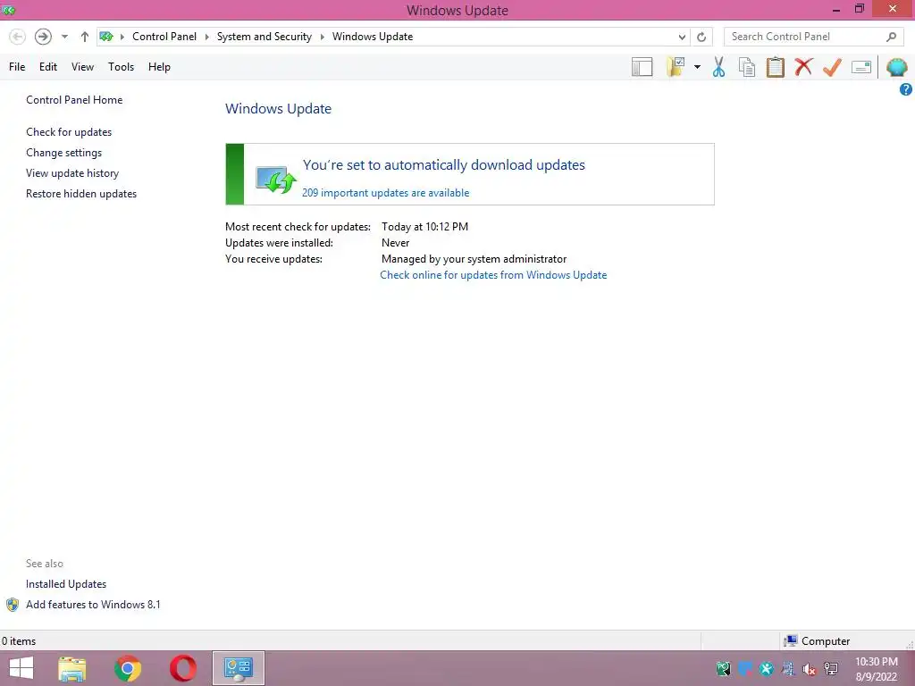Click the orange checkmark toolbar icon
The width and height of the screenshot is (915, 686).
point(832,67)
